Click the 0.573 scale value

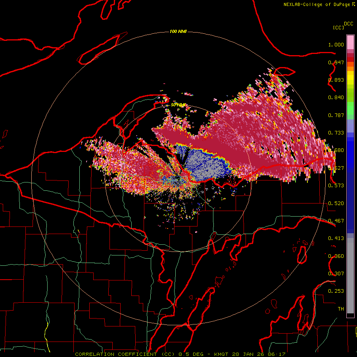tap(336, 185)
